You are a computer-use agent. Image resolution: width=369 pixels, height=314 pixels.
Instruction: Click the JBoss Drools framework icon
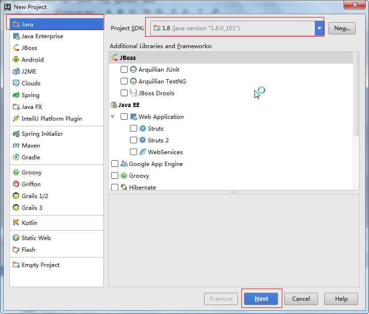[x=133, y=93]
